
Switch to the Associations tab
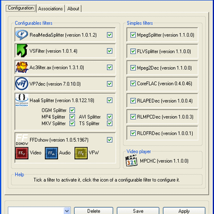[50, 9]
